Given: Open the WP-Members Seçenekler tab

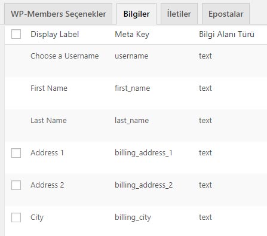Looking at the screenshot, I should click(x=58, y=14).
